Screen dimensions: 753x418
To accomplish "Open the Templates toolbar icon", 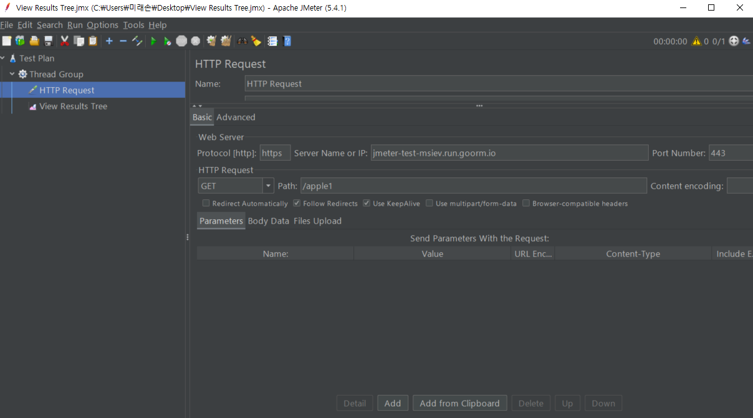I will [20, 41].
